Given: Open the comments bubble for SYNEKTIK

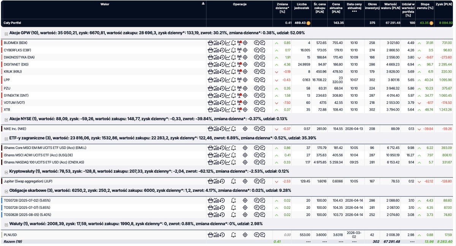Looking at the screenshot, I should click(256, 95).
